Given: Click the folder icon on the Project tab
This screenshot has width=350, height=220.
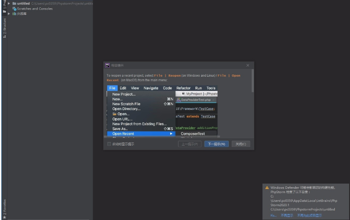Looking at the screenshot, I should coord(4,12).
